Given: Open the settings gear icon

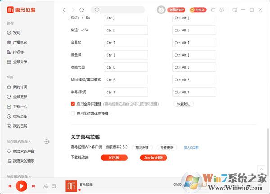Looking at the screenshot, I should [221, 10].
